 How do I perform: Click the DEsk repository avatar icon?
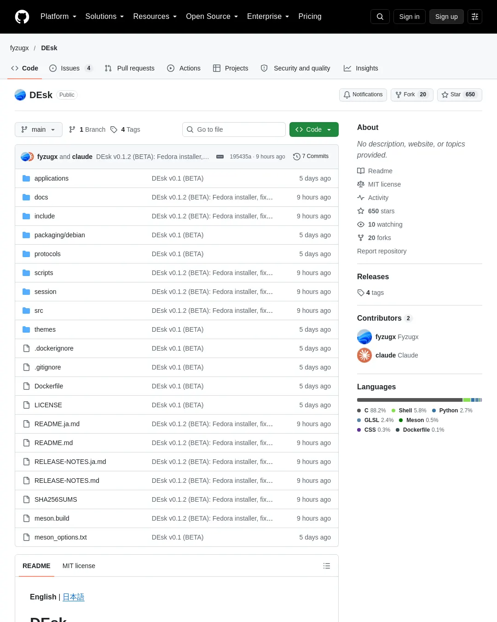click(20, 95)
